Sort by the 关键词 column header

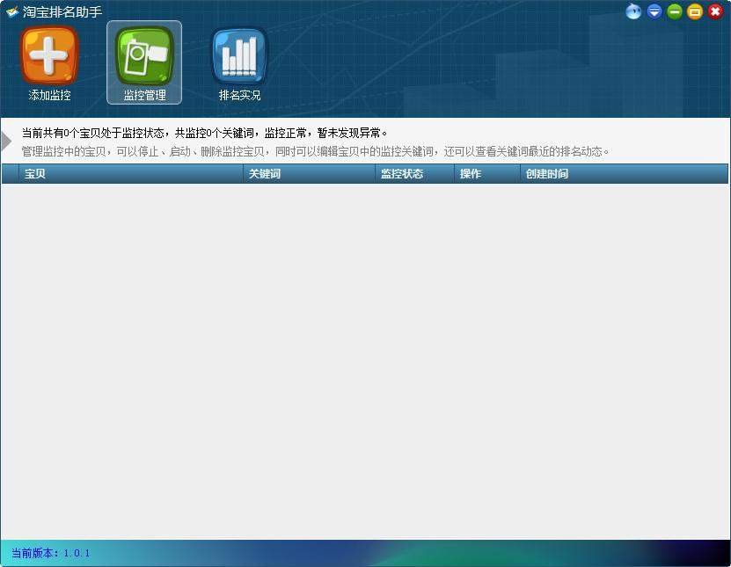264,174
